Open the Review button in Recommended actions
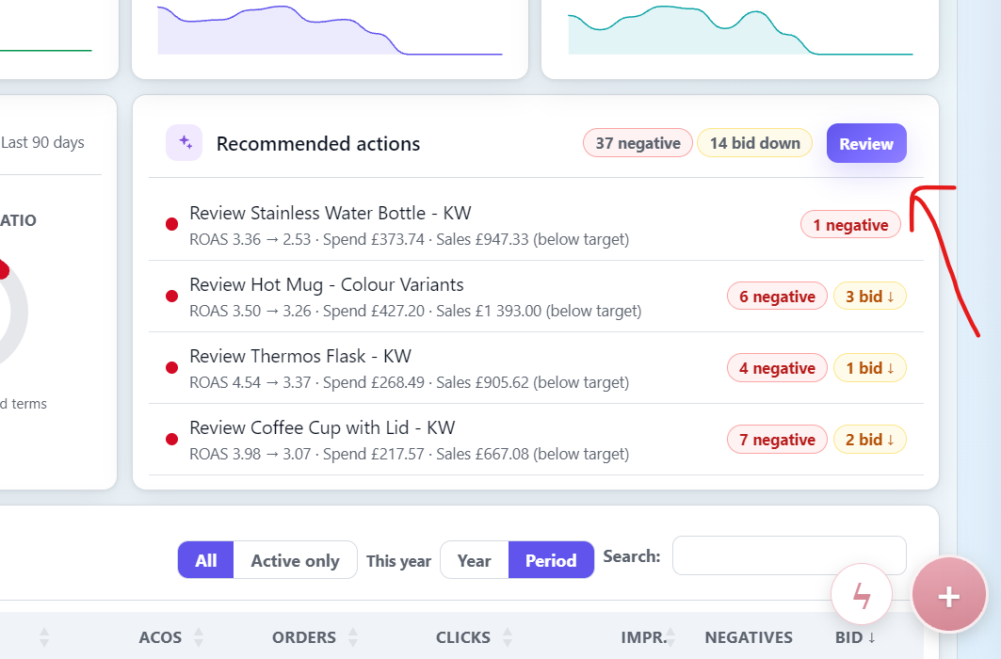The image size is (1001, 659). (x=866, y=143)
